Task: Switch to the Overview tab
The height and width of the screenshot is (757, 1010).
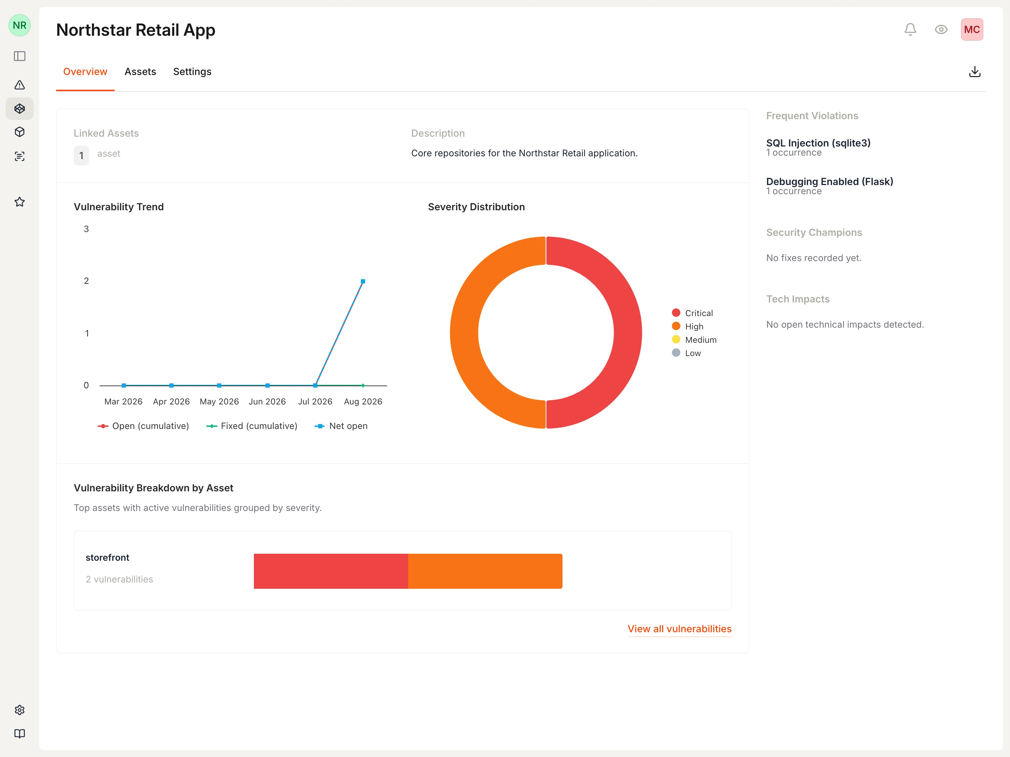Action: [x=85, y=71]
